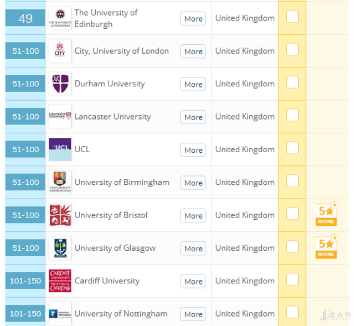Expand More details for Durham University
The height and width of the screenshot is (326, 356).
193,84
